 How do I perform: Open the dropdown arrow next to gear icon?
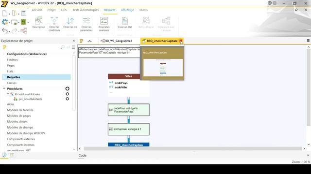click(9, 23)
